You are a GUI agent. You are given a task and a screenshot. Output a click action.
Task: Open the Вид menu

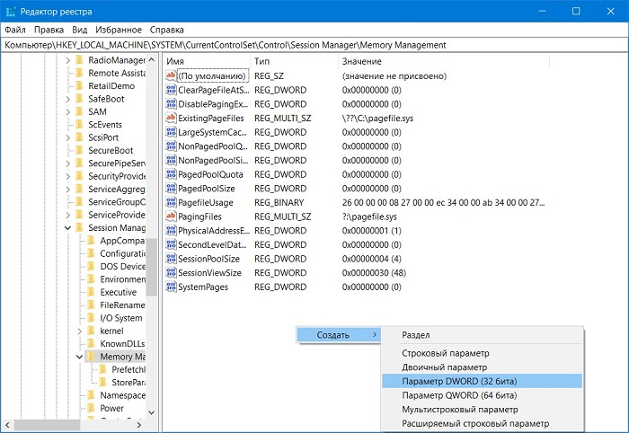80,30
